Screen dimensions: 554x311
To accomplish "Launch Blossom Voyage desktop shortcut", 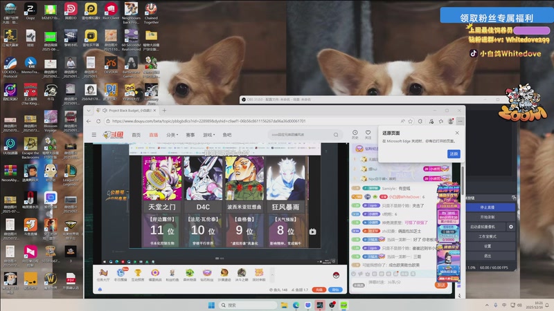I will point(51,122).
